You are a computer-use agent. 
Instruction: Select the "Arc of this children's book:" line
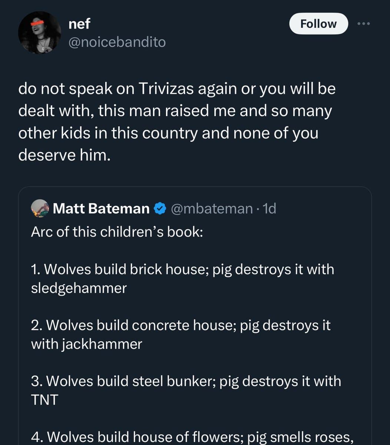(117, 232)
